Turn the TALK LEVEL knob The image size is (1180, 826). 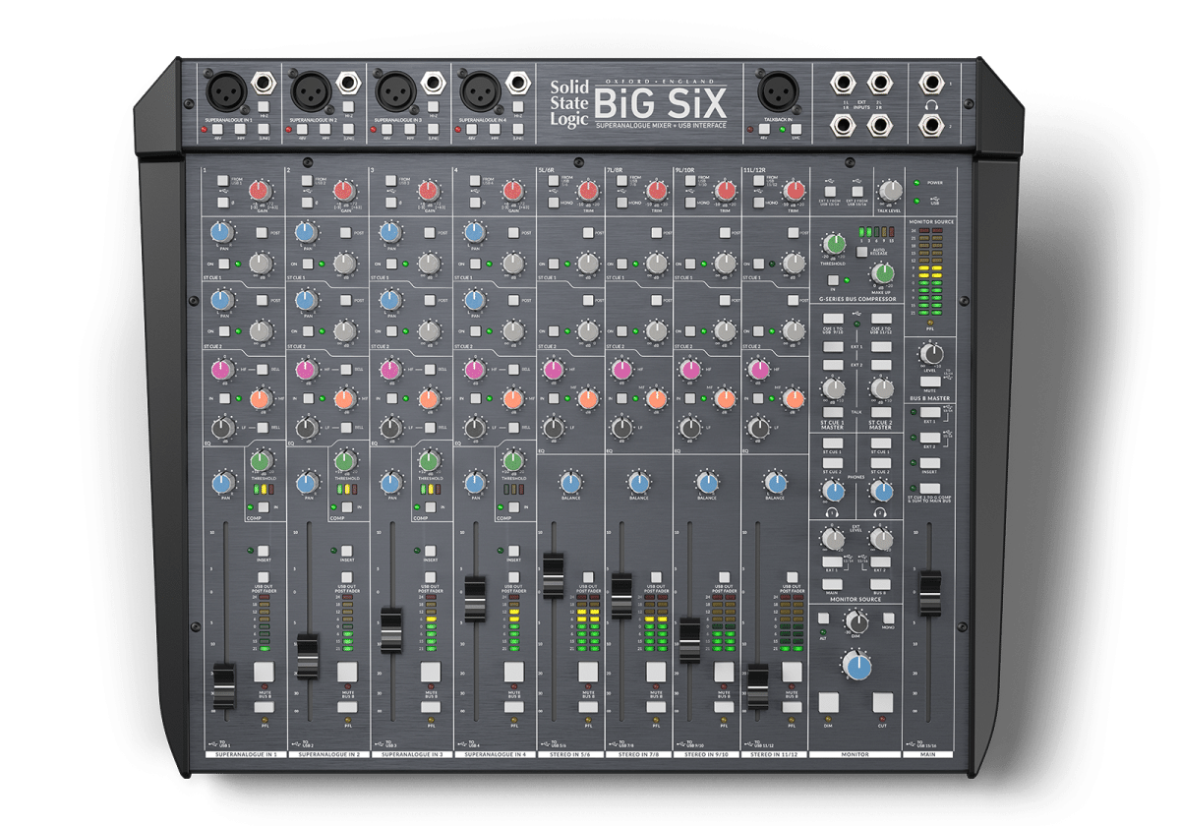click(x=891, y=192)
